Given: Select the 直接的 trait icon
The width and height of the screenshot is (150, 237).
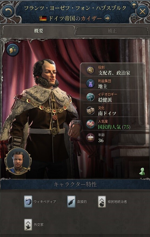Looking at the screenshot, I should tap(71, 202).
